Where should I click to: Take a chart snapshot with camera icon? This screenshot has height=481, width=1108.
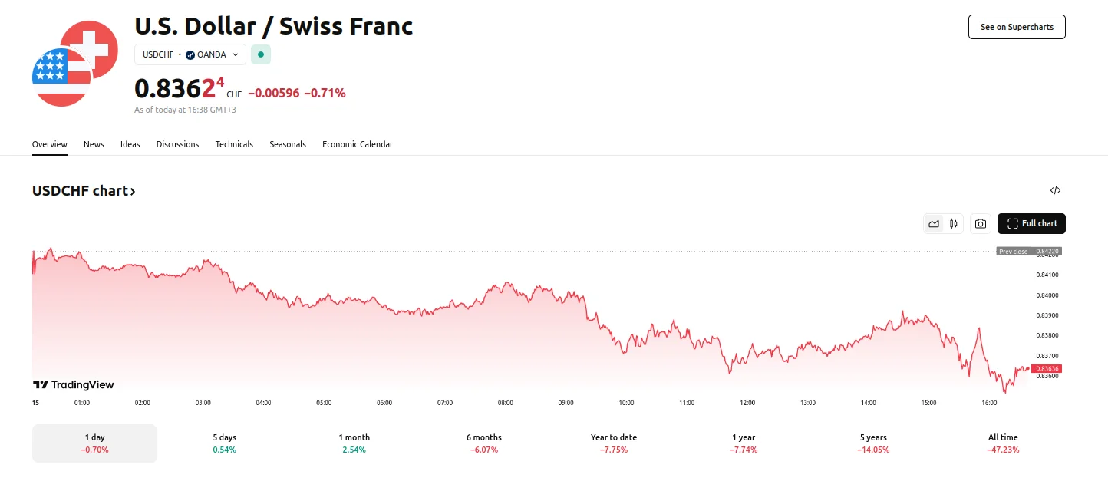[980, 224]
